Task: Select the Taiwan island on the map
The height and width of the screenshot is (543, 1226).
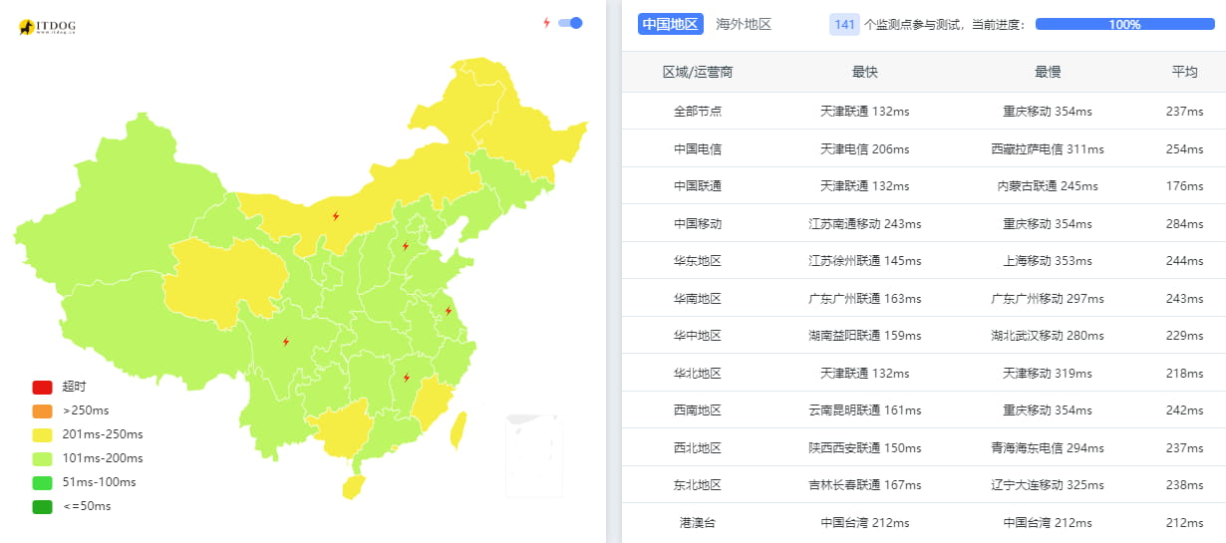Action: [x=459, y=428]
